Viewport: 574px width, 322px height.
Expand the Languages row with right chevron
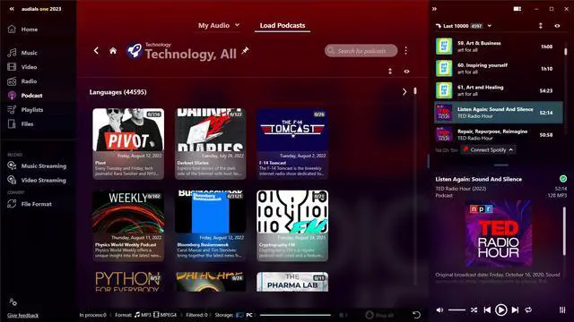[404, 92]
